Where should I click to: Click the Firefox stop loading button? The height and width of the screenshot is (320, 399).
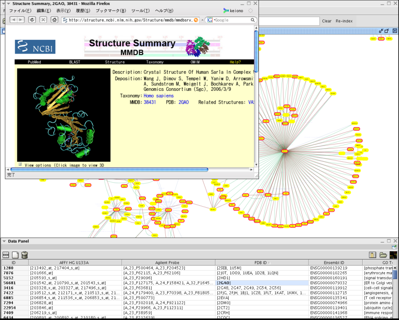pos(43,20)
